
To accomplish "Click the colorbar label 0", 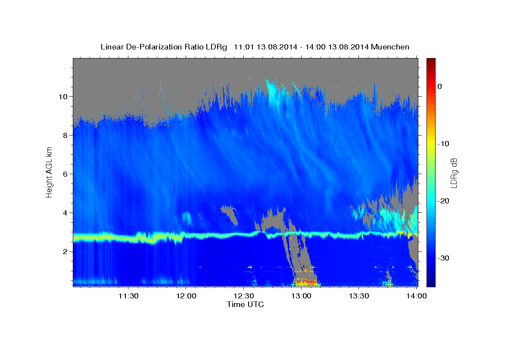I will click(x=440, y=86).
